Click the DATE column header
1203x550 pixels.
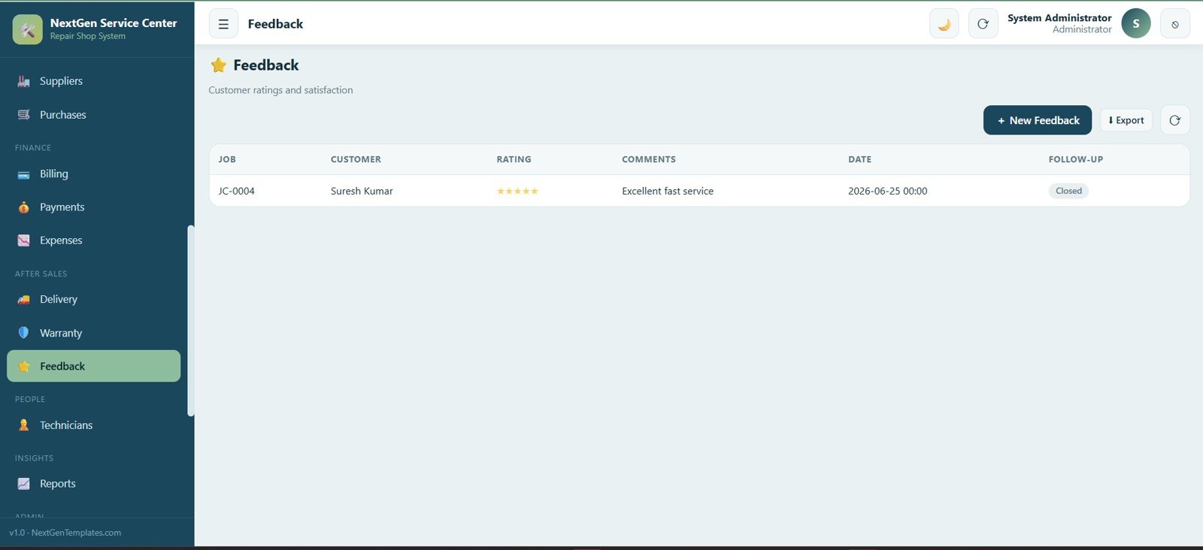(860, 159)
